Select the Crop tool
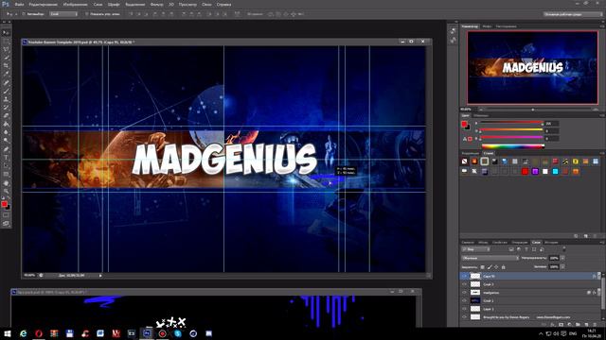 coord(6,66)
